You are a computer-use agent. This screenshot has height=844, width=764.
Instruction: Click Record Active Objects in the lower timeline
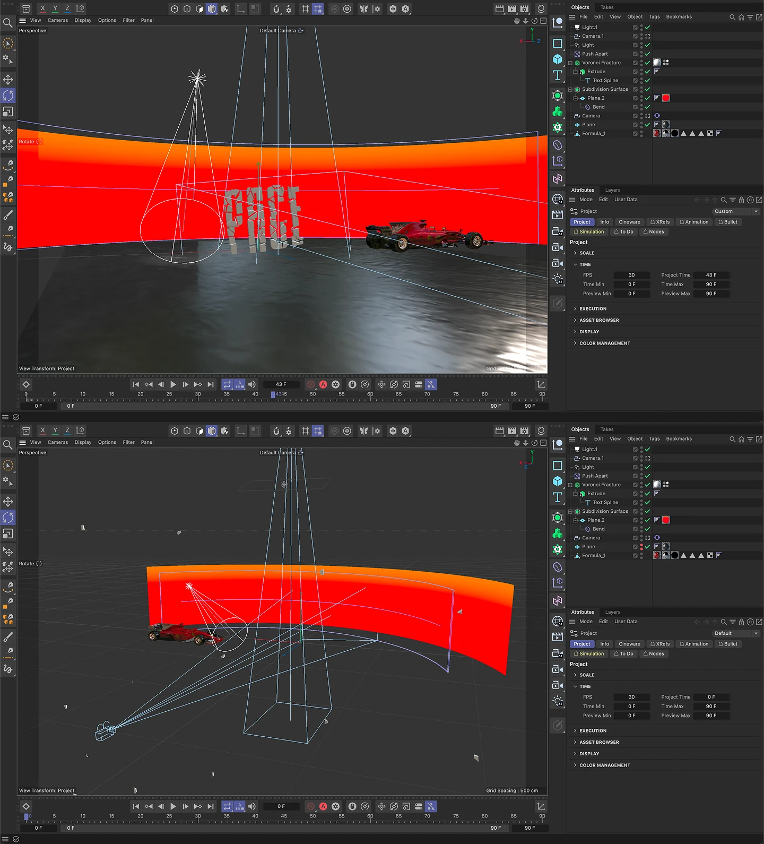coord(311,806)
